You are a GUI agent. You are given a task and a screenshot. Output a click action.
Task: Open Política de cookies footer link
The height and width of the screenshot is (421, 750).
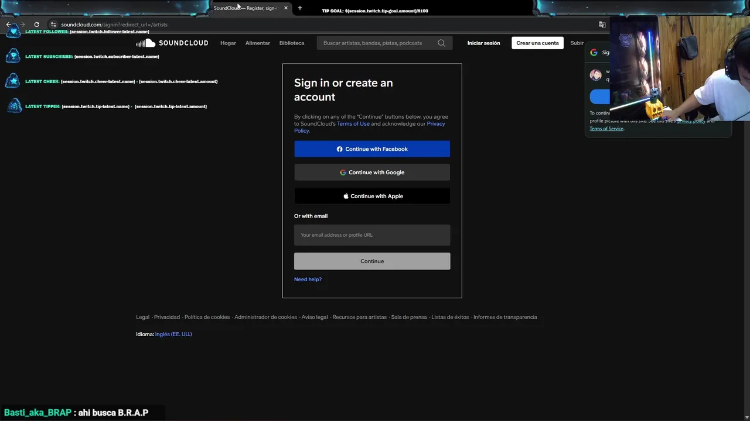[207, 317]
